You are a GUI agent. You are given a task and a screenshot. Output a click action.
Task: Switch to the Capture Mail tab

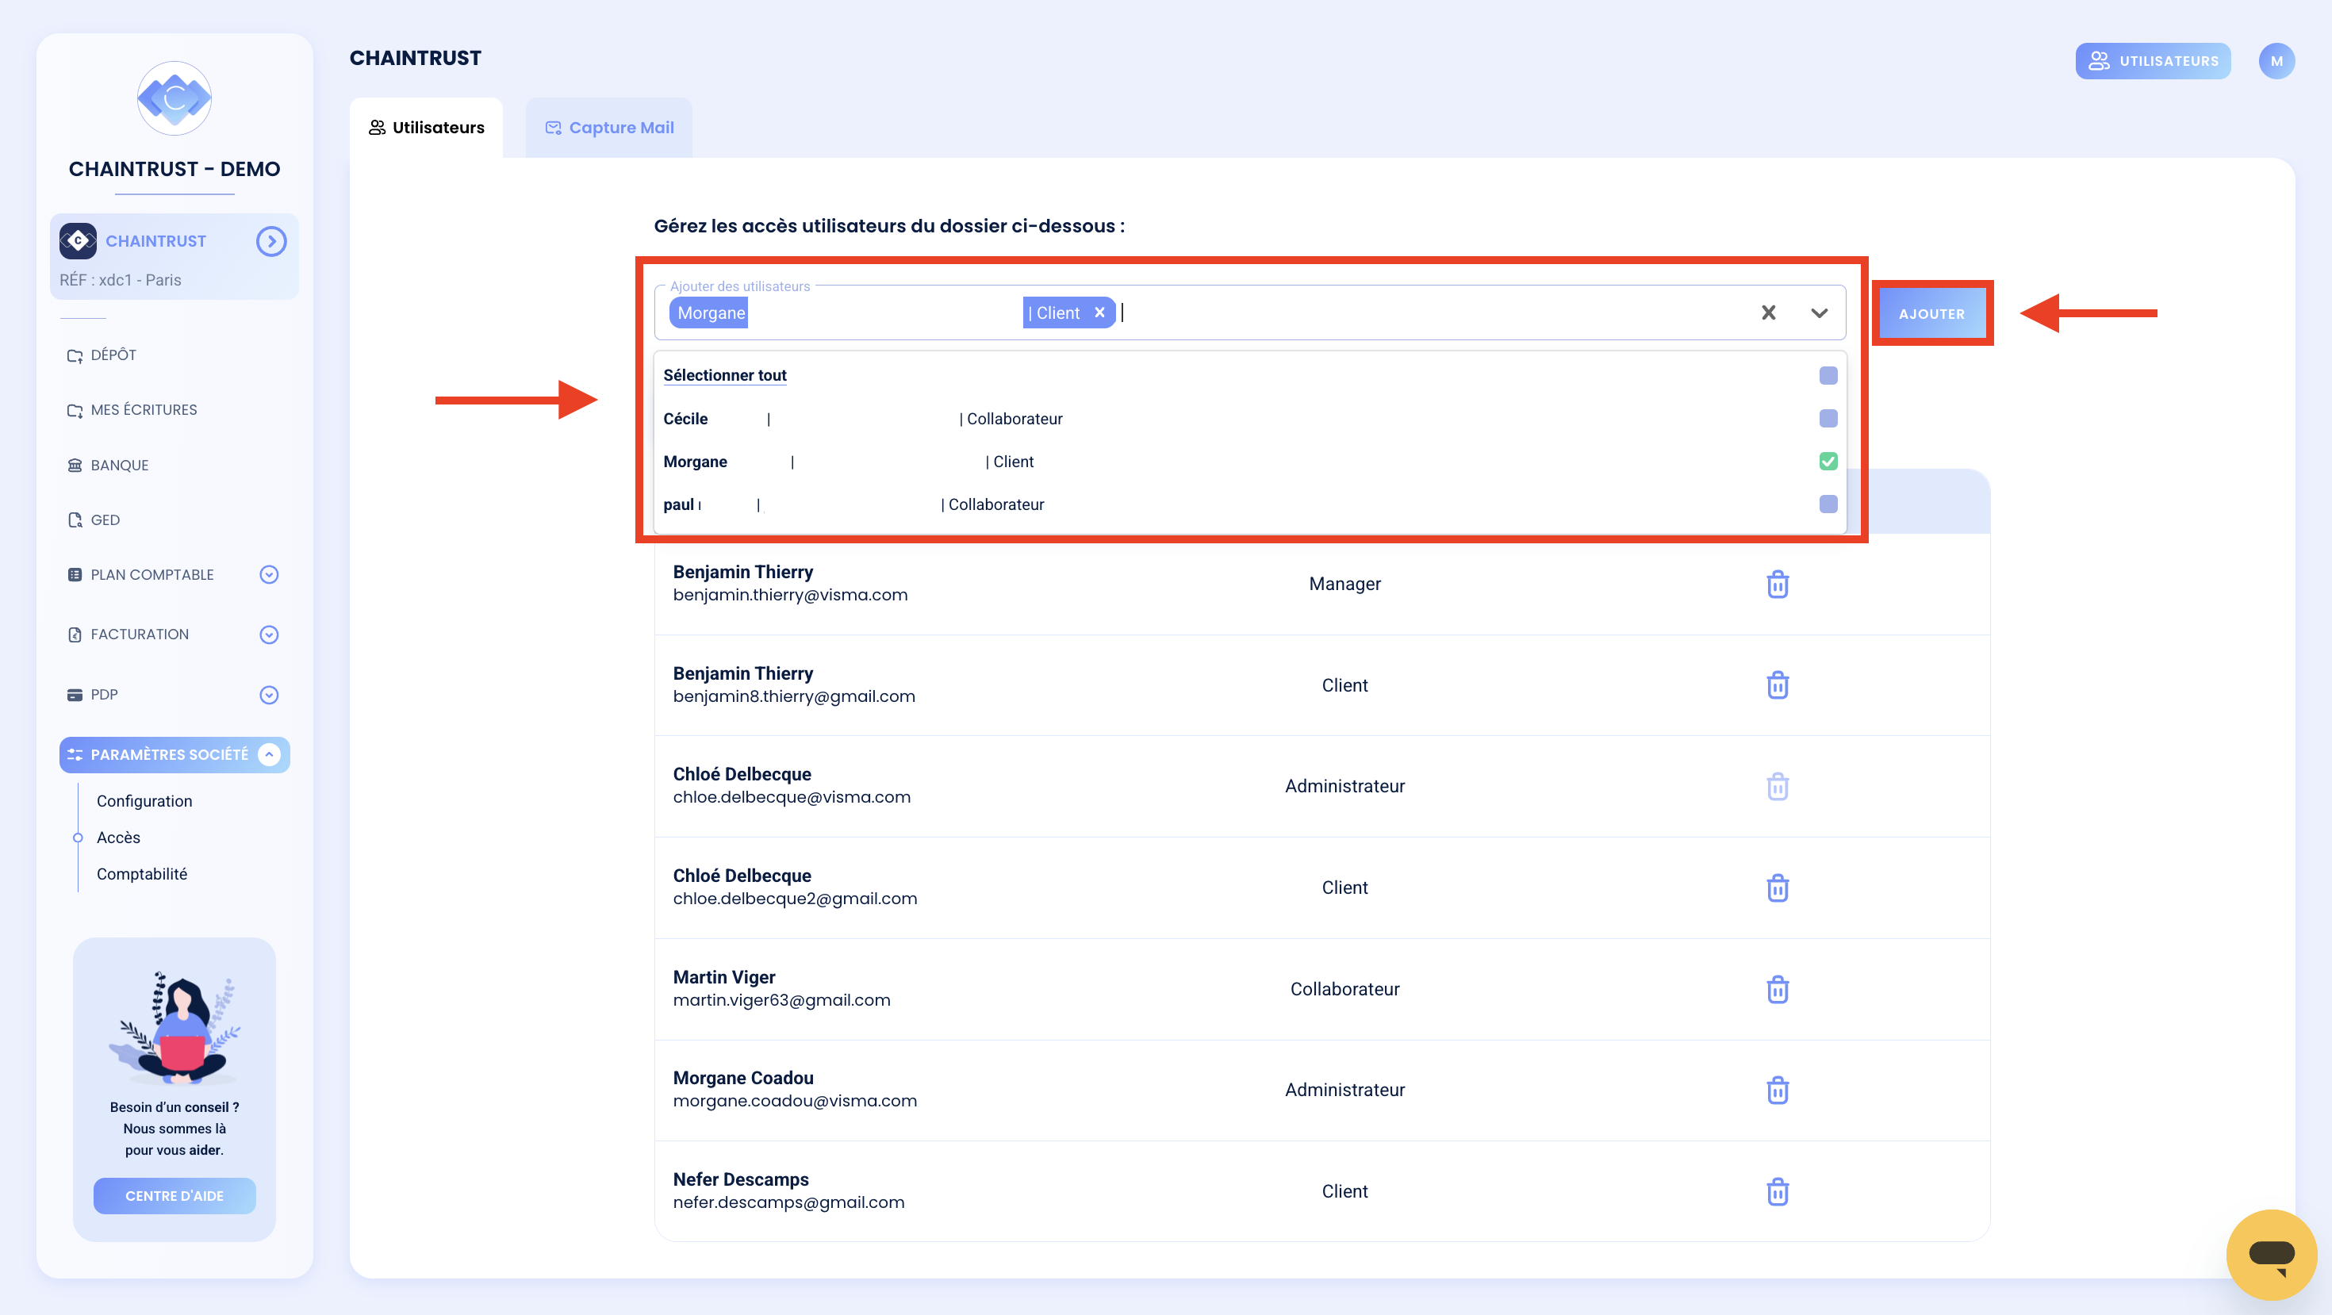[608, 128]
